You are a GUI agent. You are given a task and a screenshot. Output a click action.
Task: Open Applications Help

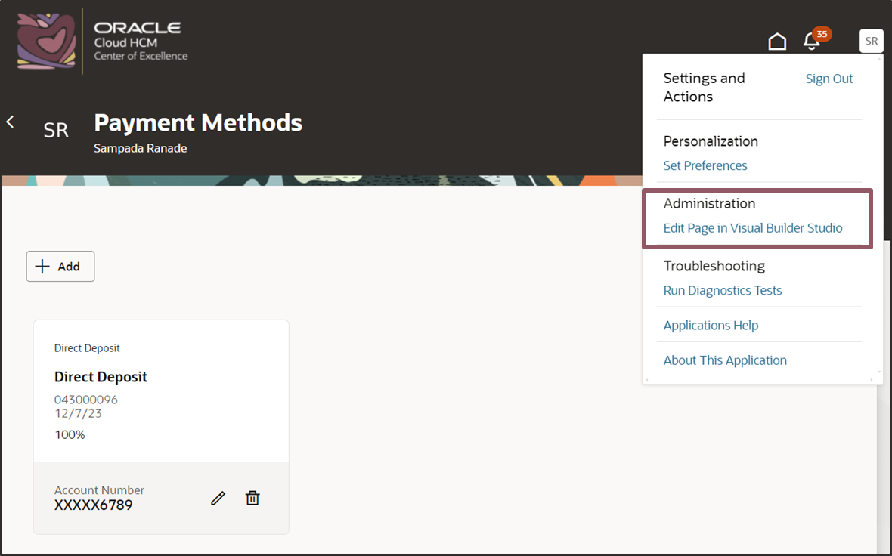coord(711,325)
